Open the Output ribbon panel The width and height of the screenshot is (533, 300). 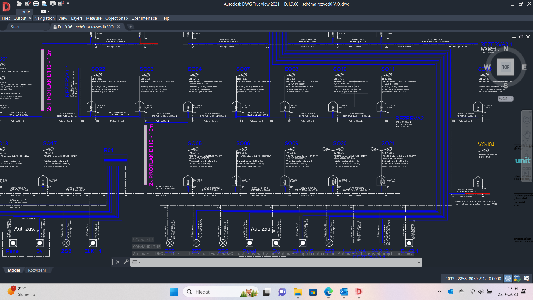(x=20, y=18)
